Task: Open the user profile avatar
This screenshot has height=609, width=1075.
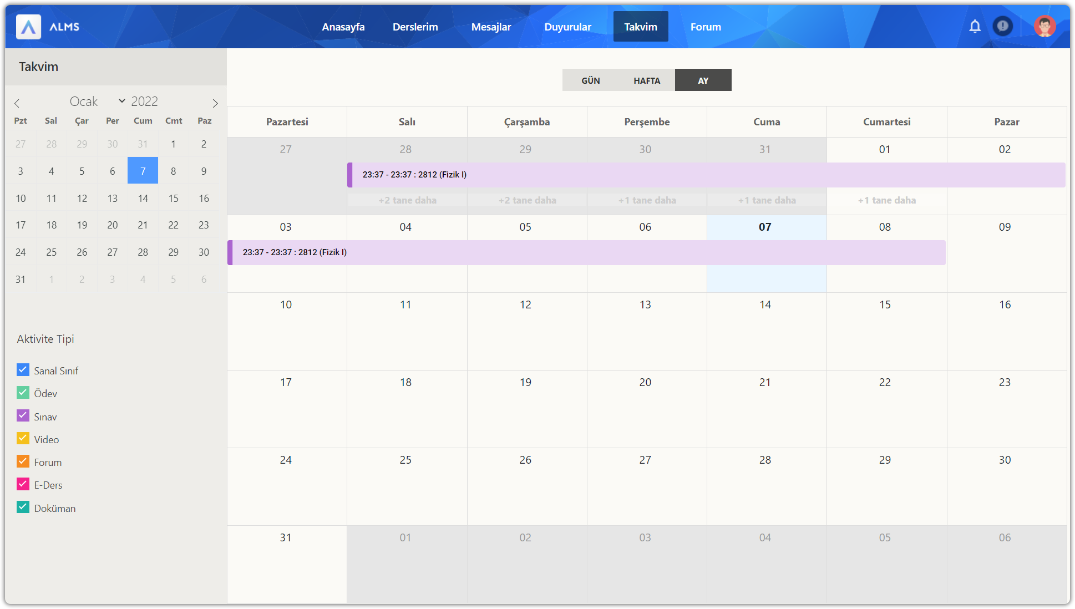Action: pyautogui.click(x=1044, y=26)
